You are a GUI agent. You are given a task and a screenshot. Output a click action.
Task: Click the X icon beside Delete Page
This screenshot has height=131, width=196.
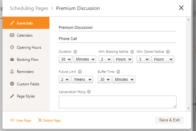click(x=40, y=120)
